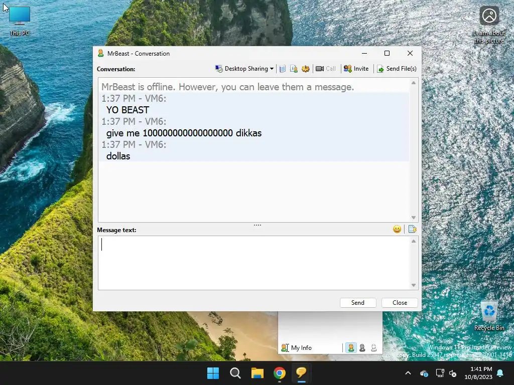
Task: Close the conversation with Close button
Action: point(400,303)
